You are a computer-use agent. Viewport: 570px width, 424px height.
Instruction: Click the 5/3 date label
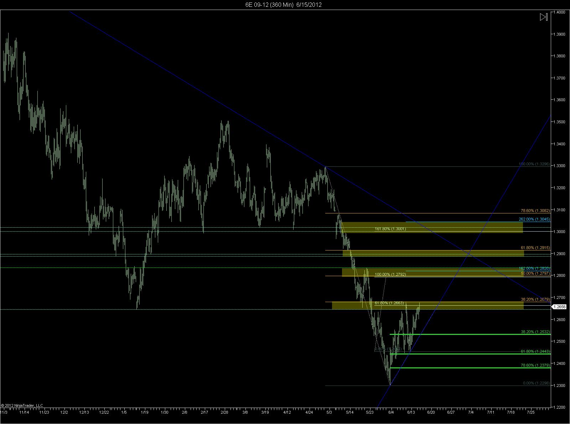[x=329, y=412]
